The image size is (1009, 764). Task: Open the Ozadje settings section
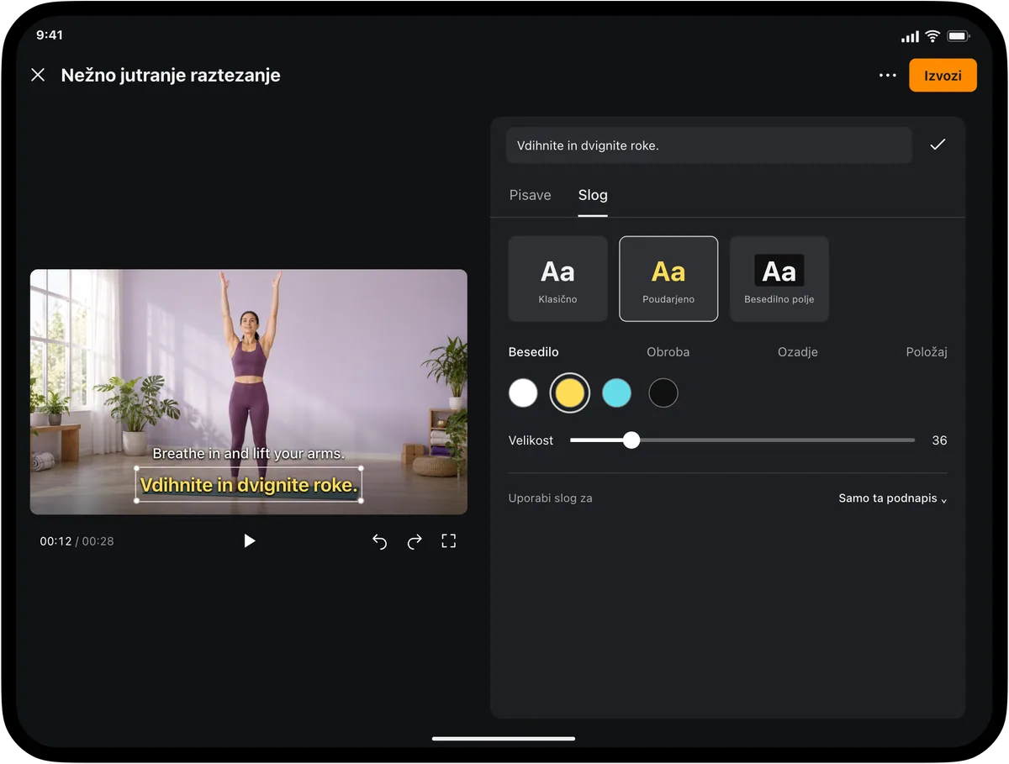point(798,352)
